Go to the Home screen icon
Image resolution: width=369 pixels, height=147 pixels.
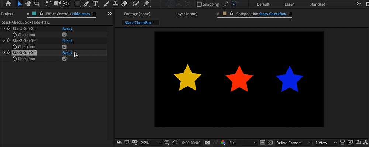(x=8, y=4)
